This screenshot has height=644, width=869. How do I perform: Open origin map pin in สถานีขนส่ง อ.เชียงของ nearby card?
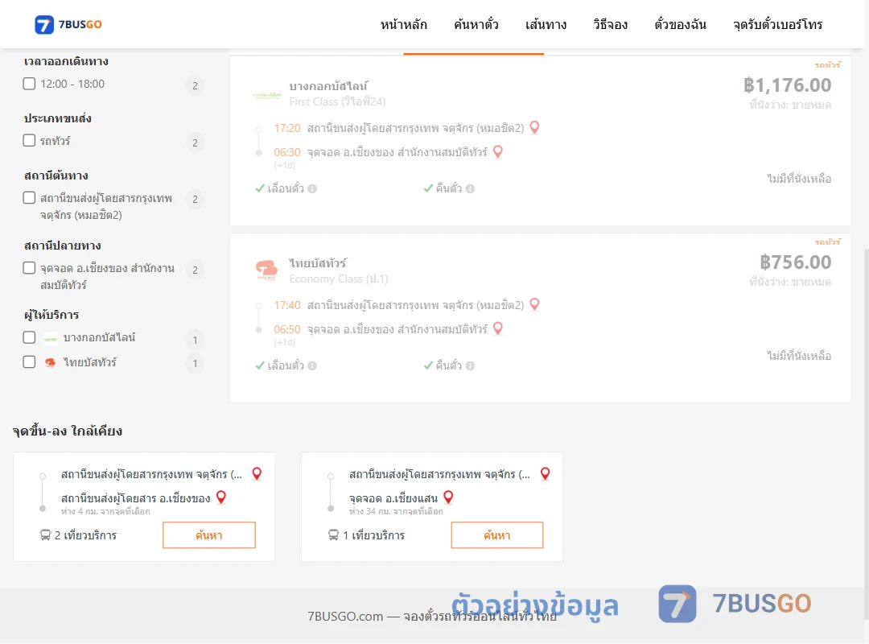257,473
